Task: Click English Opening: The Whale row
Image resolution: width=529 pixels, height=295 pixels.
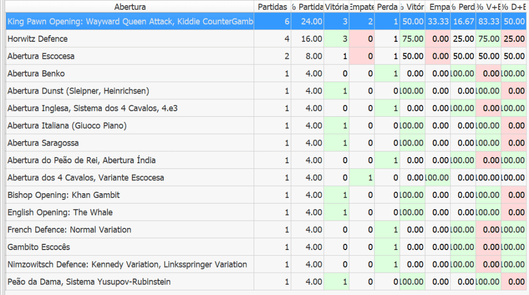Action: [60, 212]
